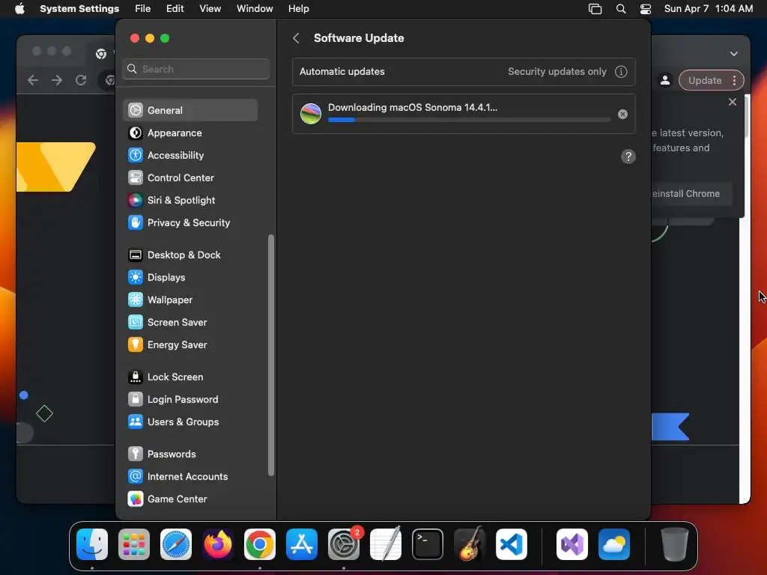Open Privacy & Security pane
The image size is (767, 575).
click(x=190, y=222)
